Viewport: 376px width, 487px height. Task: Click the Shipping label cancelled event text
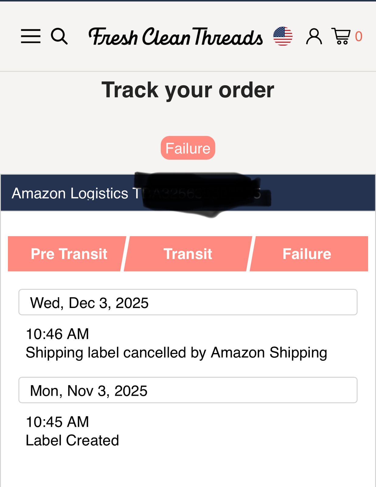(x=176, y=353)
